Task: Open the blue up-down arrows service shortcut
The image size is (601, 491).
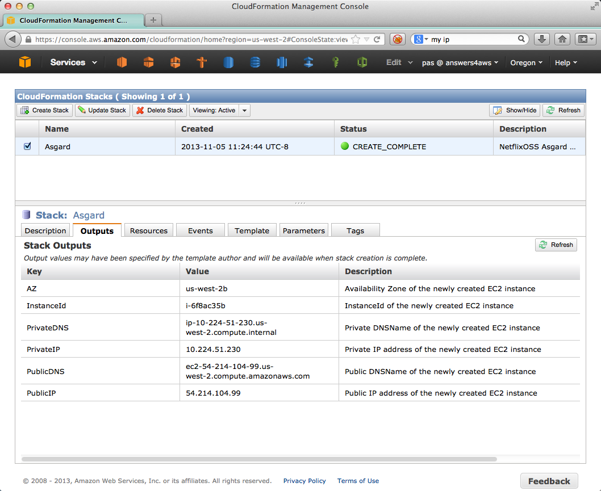Action: pyautogui.click(x=308, y=62)
